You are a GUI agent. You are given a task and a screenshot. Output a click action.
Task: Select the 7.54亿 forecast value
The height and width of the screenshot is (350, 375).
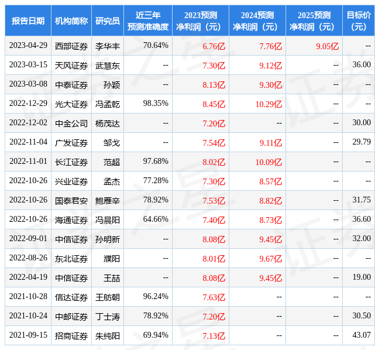[x=214, y=143]
